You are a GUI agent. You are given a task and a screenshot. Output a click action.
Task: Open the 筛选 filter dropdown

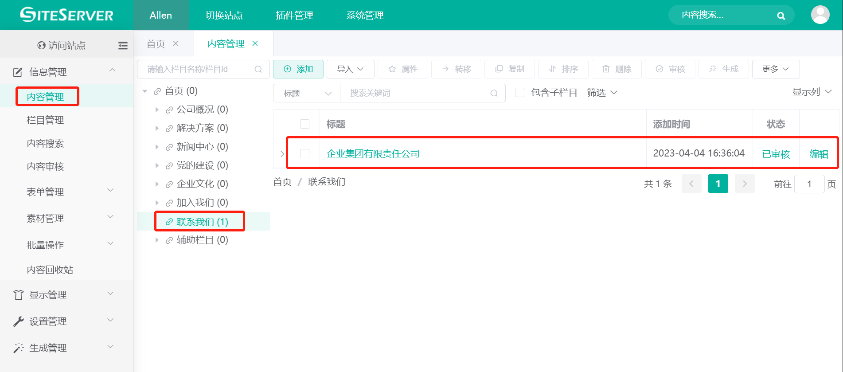point(602,93)
